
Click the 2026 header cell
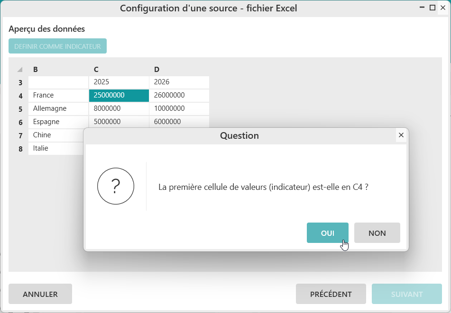pos(179,82)
